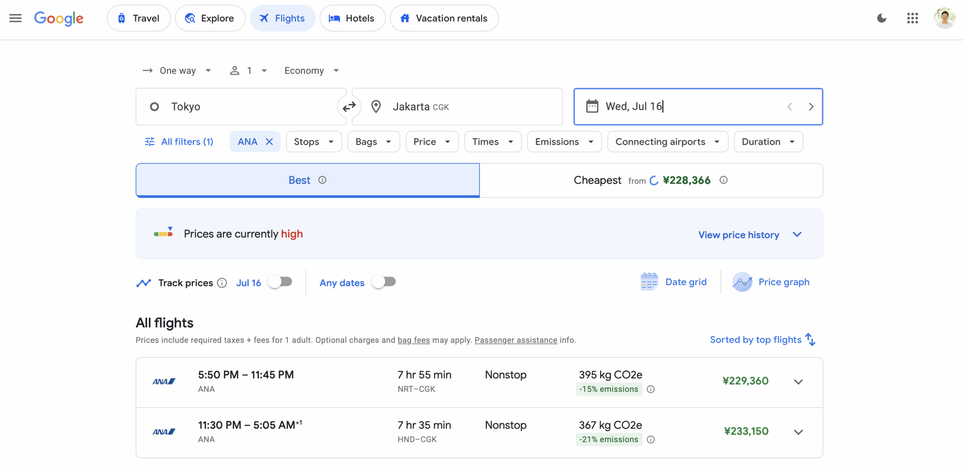Viewport: 963px width, 469px height.
Task: Open the Date grid view
Action: pyautogui.click(x=673, y=282)
